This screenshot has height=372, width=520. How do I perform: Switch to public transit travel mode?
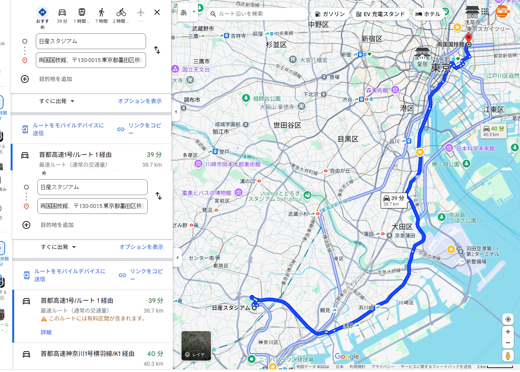[x=81, y=16]
